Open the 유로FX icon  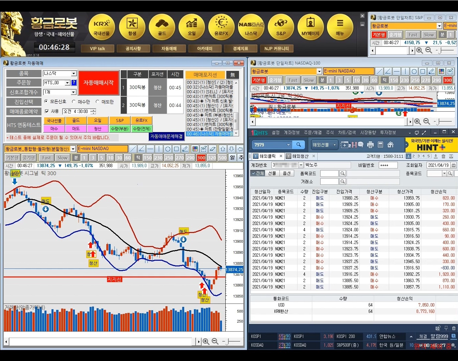(x=221, y=27)
